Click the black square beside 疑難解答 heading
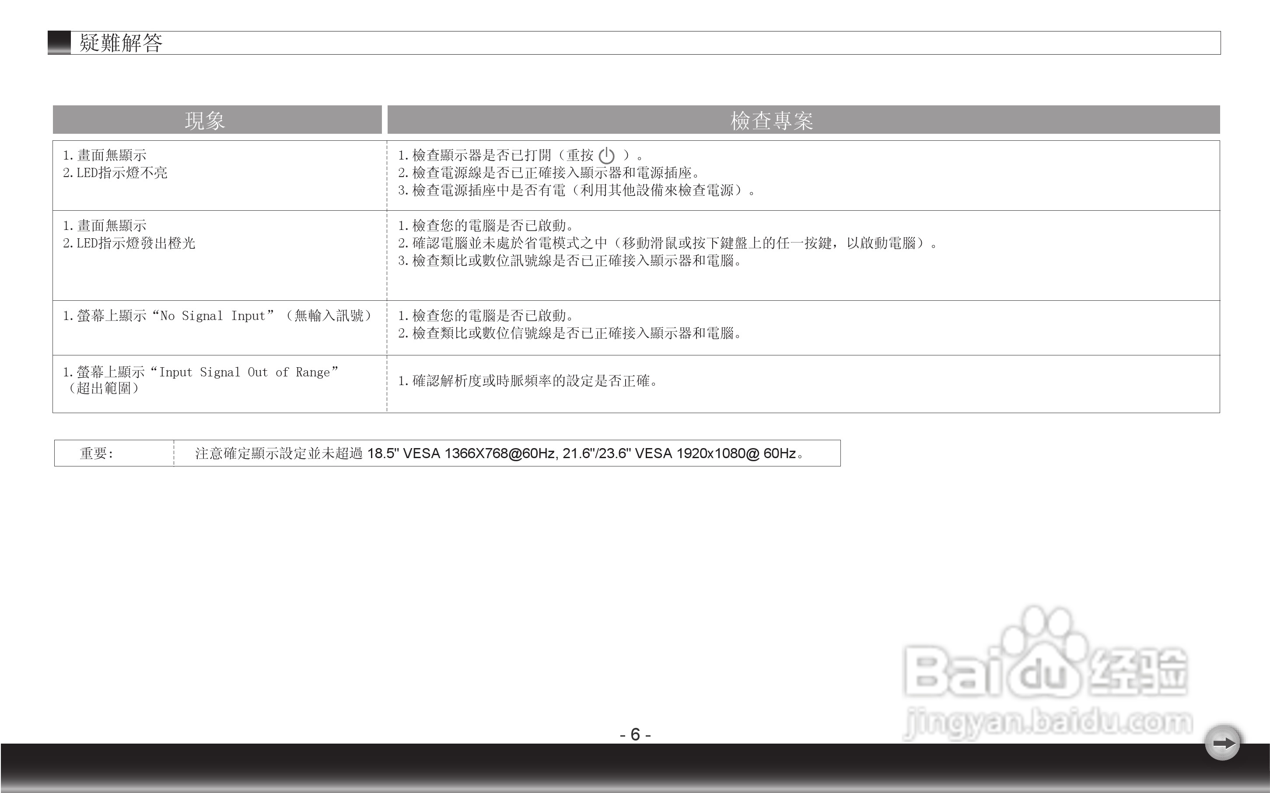Screen dimensions: 1270x793 coord(59,42)
